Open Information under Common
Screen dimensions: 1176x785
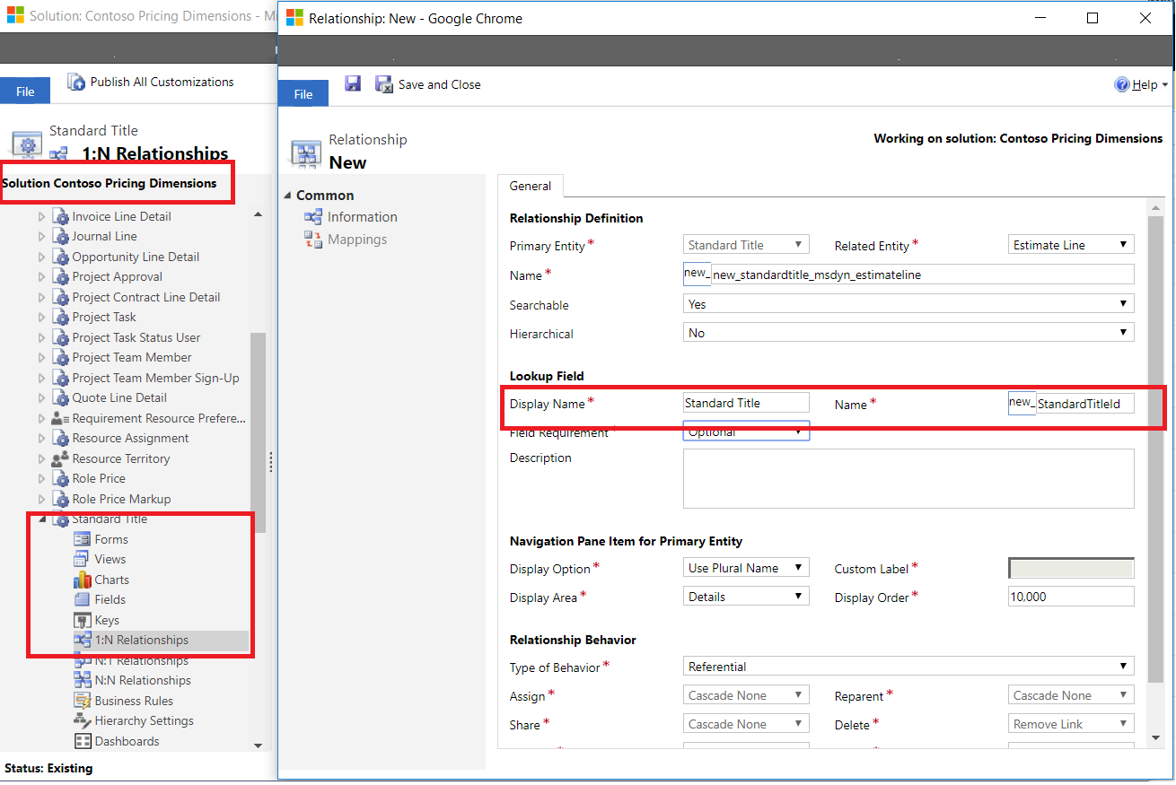click(x=360, y=216)
